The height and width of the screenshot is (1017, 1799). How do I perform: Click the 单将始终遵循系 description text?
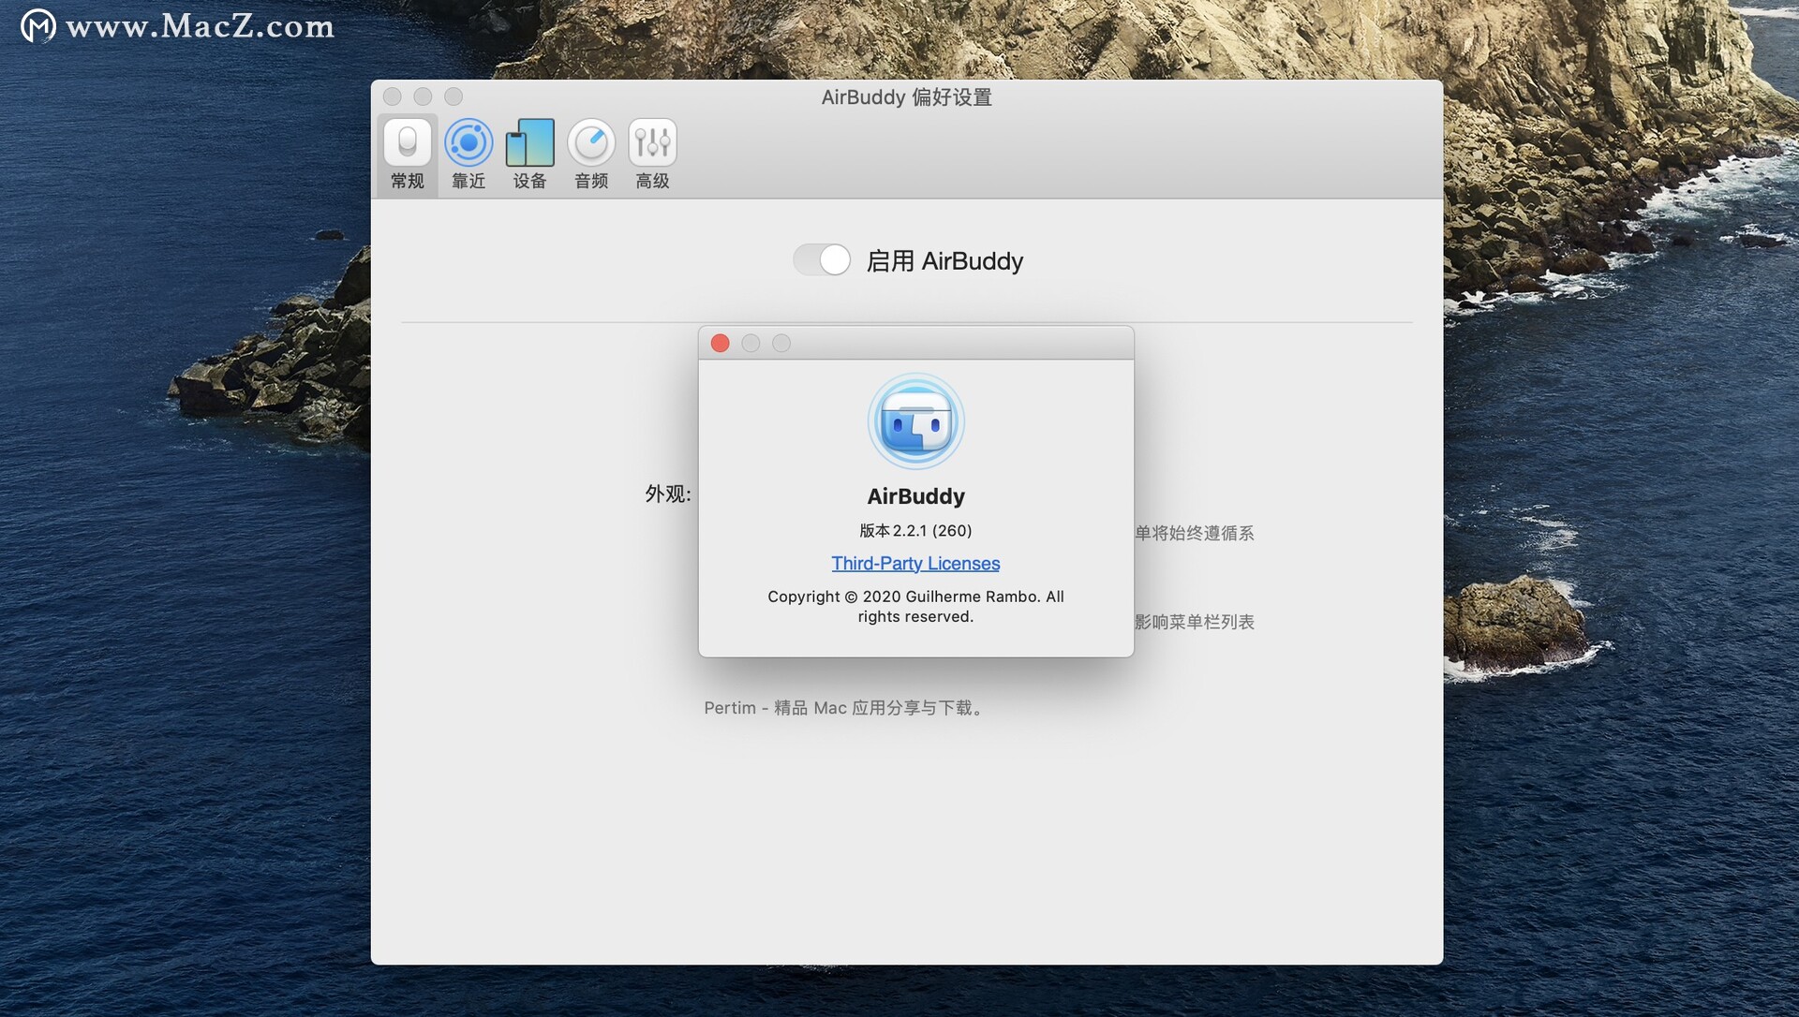tap(1194, 533)
